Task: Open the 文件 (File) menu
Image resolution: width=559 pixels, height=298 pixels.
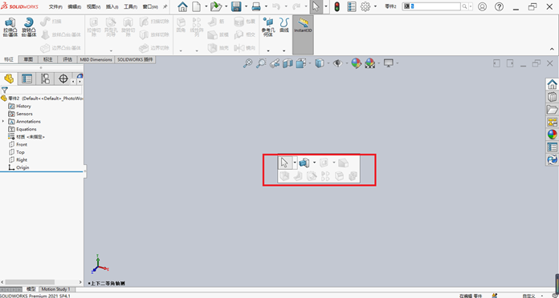Action: (55, 6)
